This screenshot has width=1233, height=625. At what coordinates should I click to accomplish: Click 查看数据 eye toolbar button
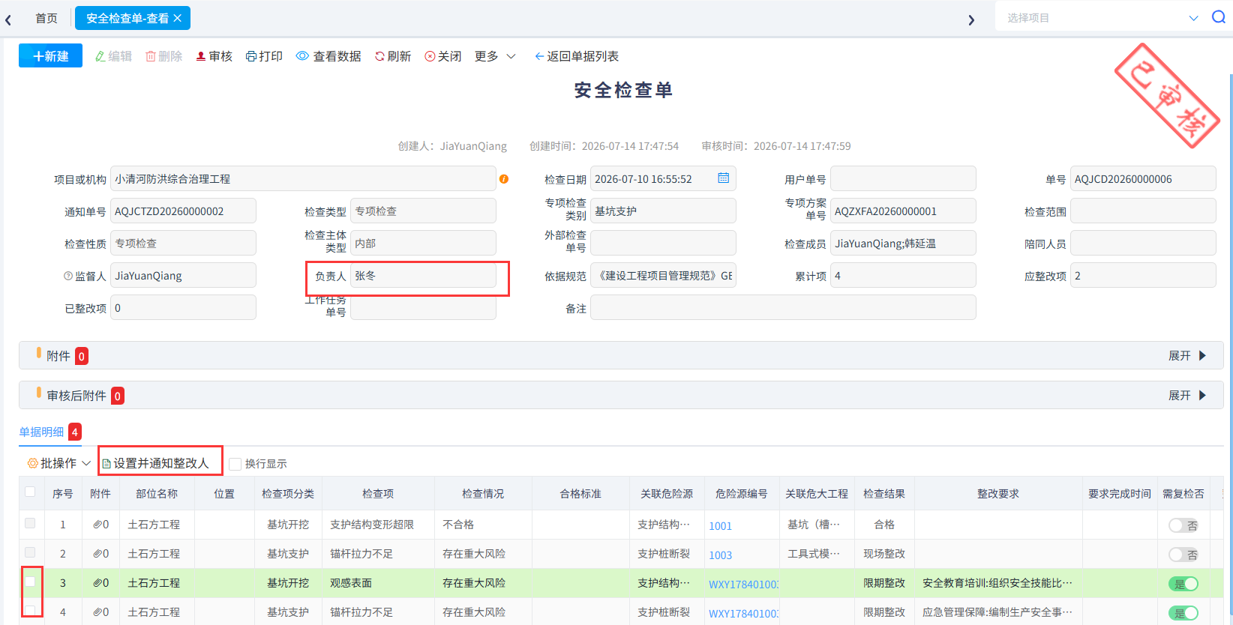point(328,56)
